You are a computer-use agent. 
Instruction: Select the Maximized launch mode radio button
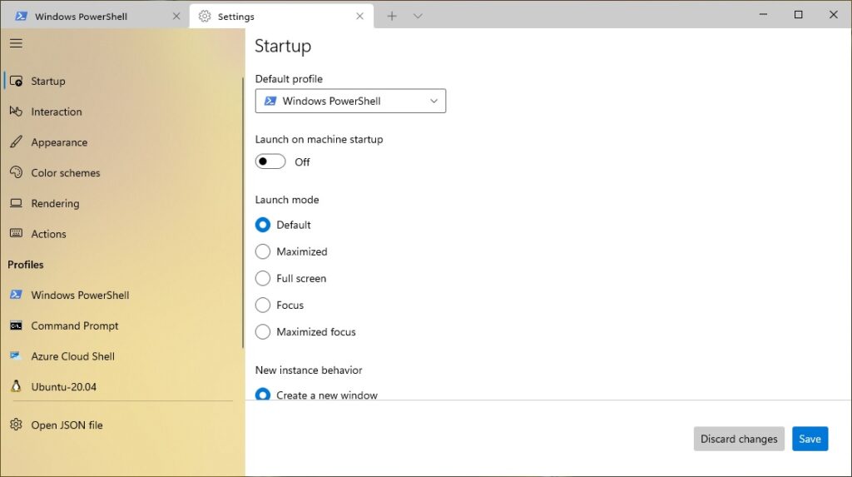coord(263,251)
